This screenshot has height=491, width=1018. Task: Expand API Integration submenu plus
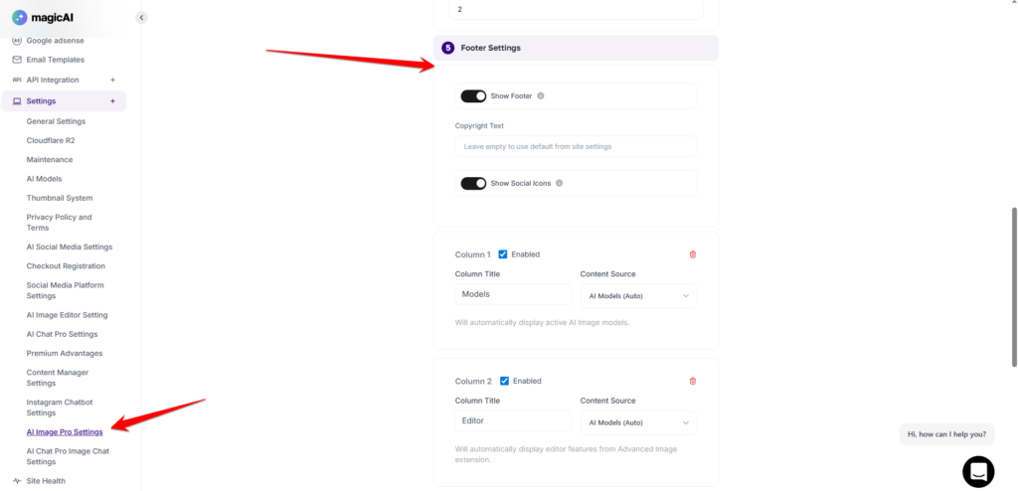coord(112,80)
